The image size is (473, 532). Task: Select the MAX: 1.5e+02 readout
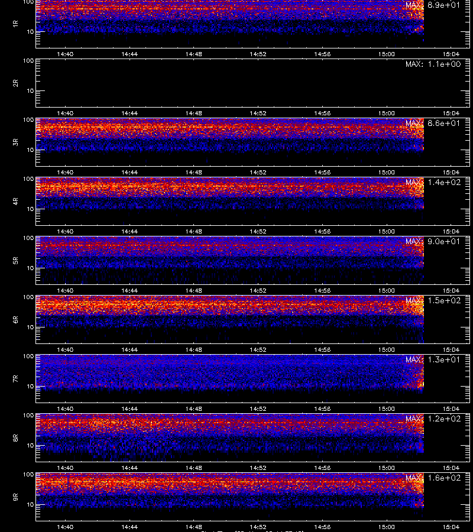pyautogui.click(x=433, y=301)
